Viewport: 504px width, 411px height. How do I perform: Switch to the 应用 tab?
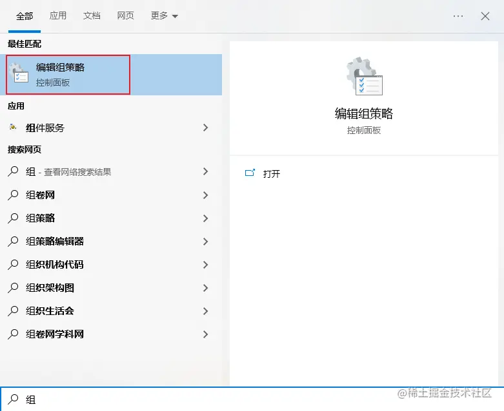(x=58, y=15)
